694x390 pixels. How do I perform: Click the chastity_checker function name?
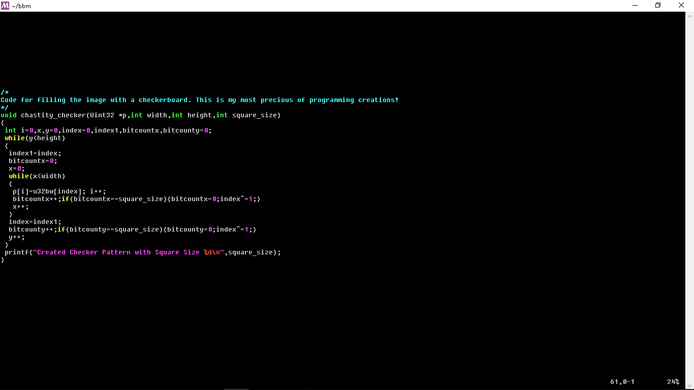[x=53, y=115]
